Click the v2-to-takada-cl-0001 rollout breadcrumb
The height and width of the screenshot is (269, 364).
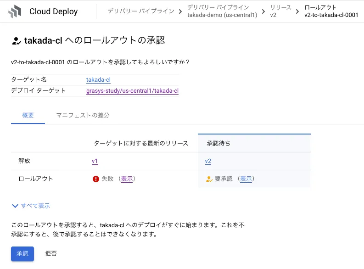point(331,11)
